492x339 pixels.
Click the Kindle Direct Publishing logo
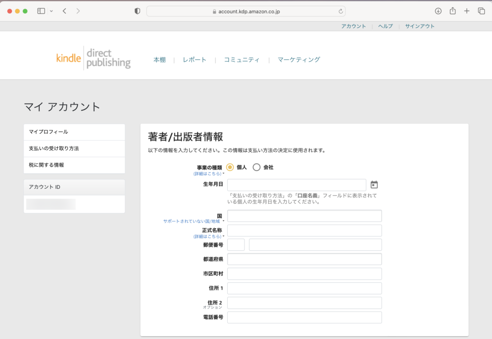point(93,58)
